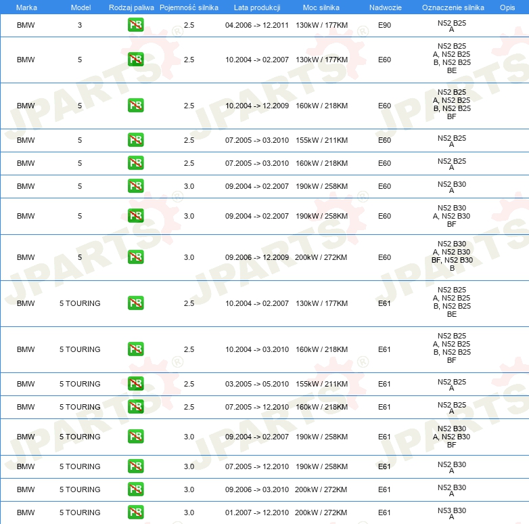This screenshot has height=524, width=529.
Task: Click the fuel icon for the E61 09.2004 -> 02.2007 row
Action: [x=135, y=437]
